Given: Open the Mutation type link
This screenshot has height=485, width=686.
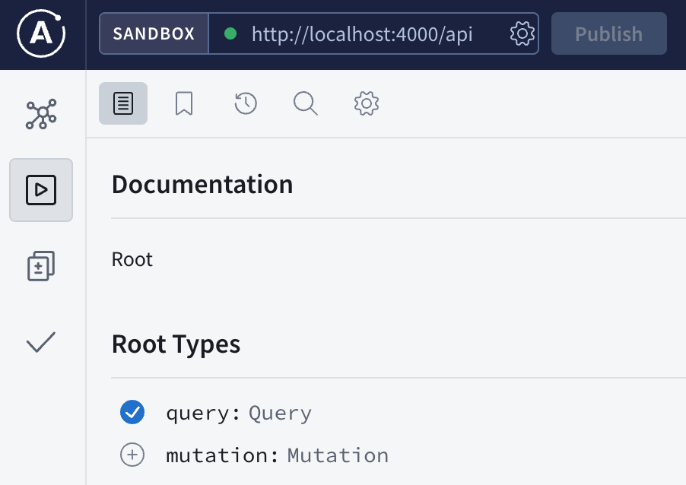Looking at the screenshot, I should point(338,455).
